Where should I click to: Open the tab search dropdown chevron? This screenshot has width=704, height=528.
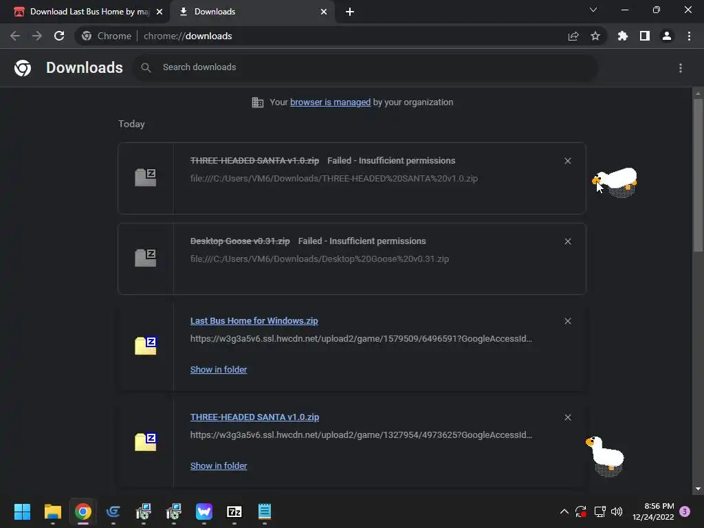click(x=593, y=10)
